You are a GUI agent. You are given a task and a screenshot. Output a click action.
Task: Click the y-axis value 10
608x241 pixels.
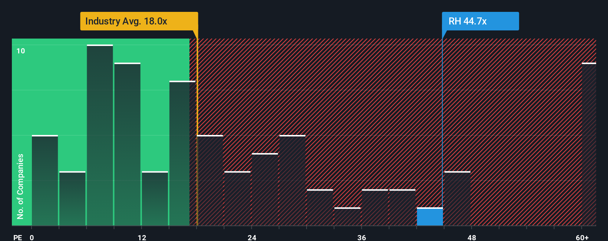point(21,51)
